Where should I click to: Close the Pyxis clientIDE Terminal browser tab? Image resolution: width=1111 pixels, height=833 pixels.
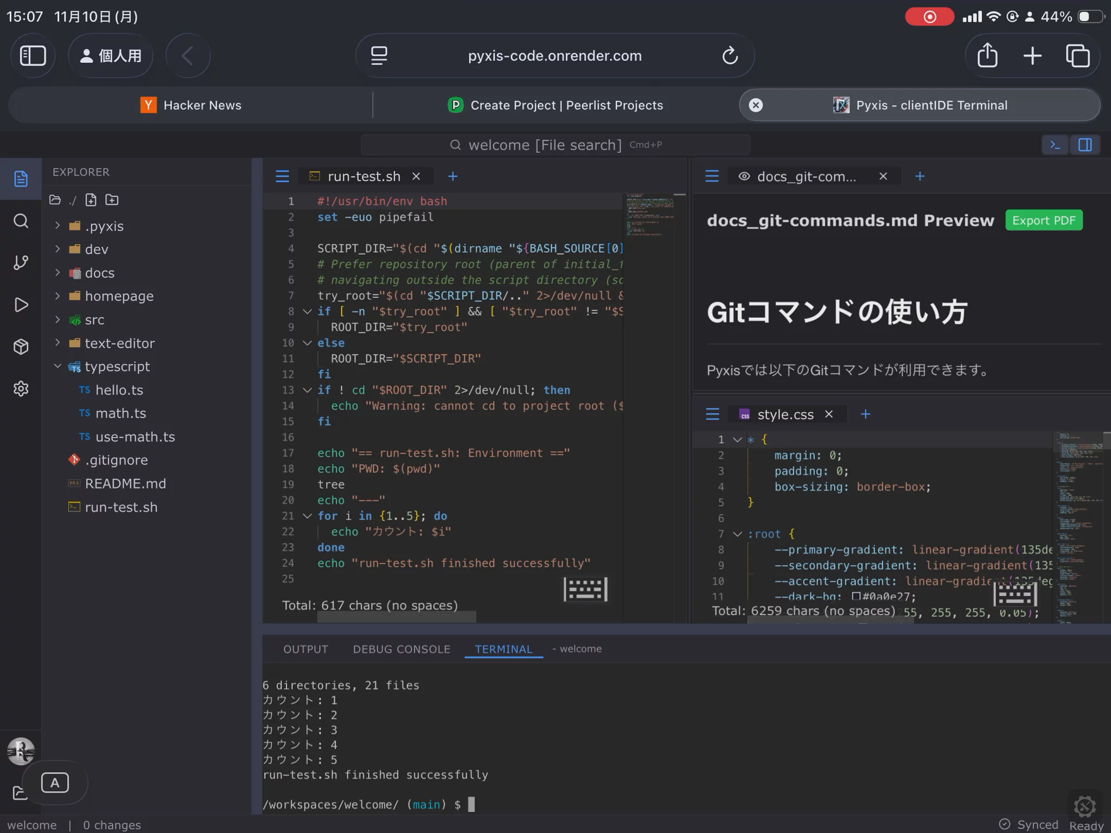[x=756, y=105]
